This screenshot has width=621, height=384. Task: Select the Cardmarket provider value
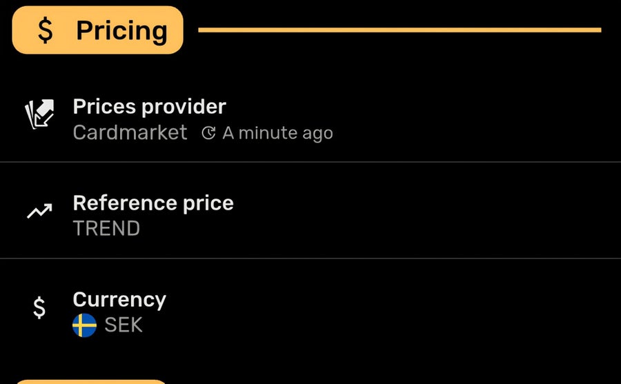coord(130,132)
